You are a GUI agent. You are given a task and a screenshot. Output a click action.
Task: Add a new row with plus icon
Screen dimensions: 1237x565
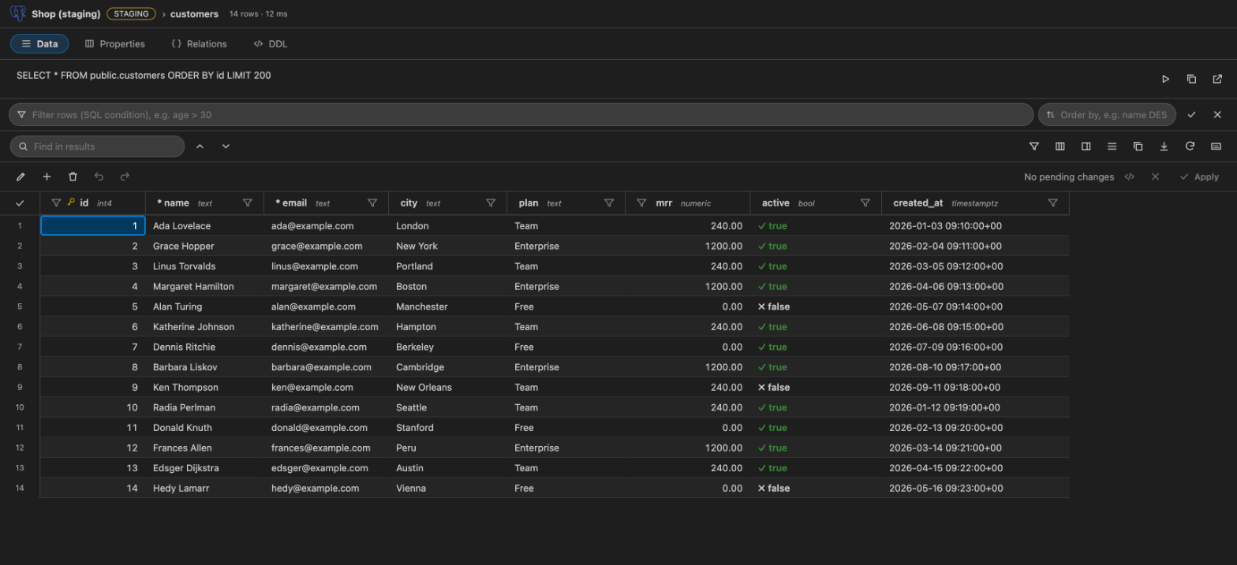[x=47, y=177]
